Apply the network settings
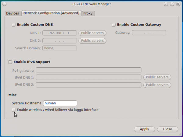The width and height of the screenshot is (183, 137). point(145,129)
